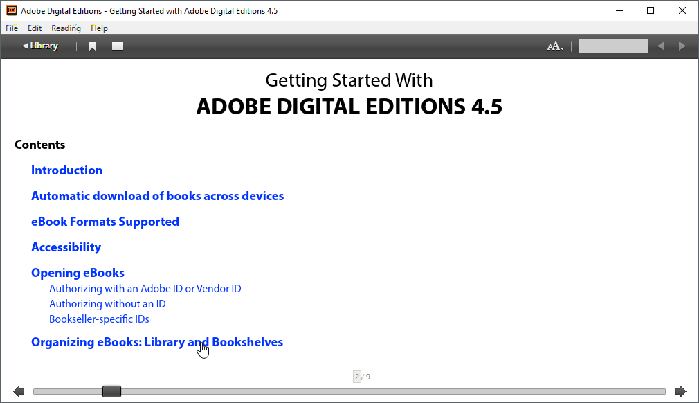Open Bookseller-specific IDs link

pyautogui.click(x=99, y=319)
